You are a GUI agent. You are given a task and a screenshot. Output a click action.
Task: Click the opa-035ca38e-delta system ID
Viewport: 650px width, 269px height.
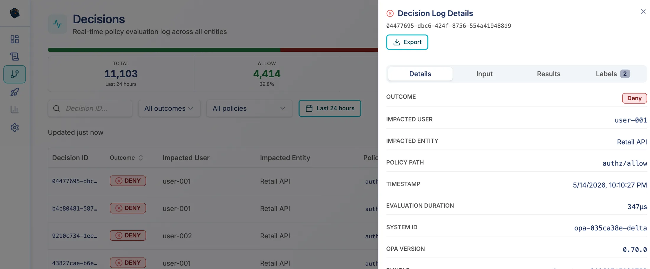610,228
